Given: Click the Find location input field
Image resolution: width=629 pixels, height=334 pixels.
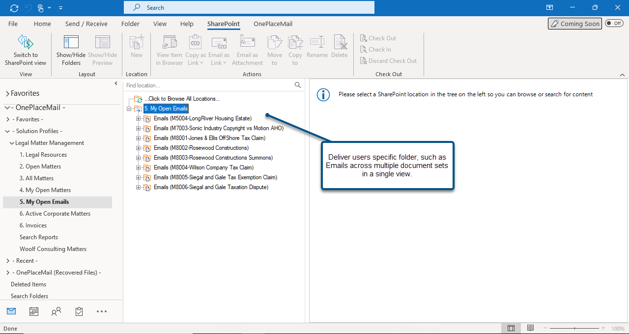Looking at the screenshot, I should pyautogui.click(x=209, y=85).
